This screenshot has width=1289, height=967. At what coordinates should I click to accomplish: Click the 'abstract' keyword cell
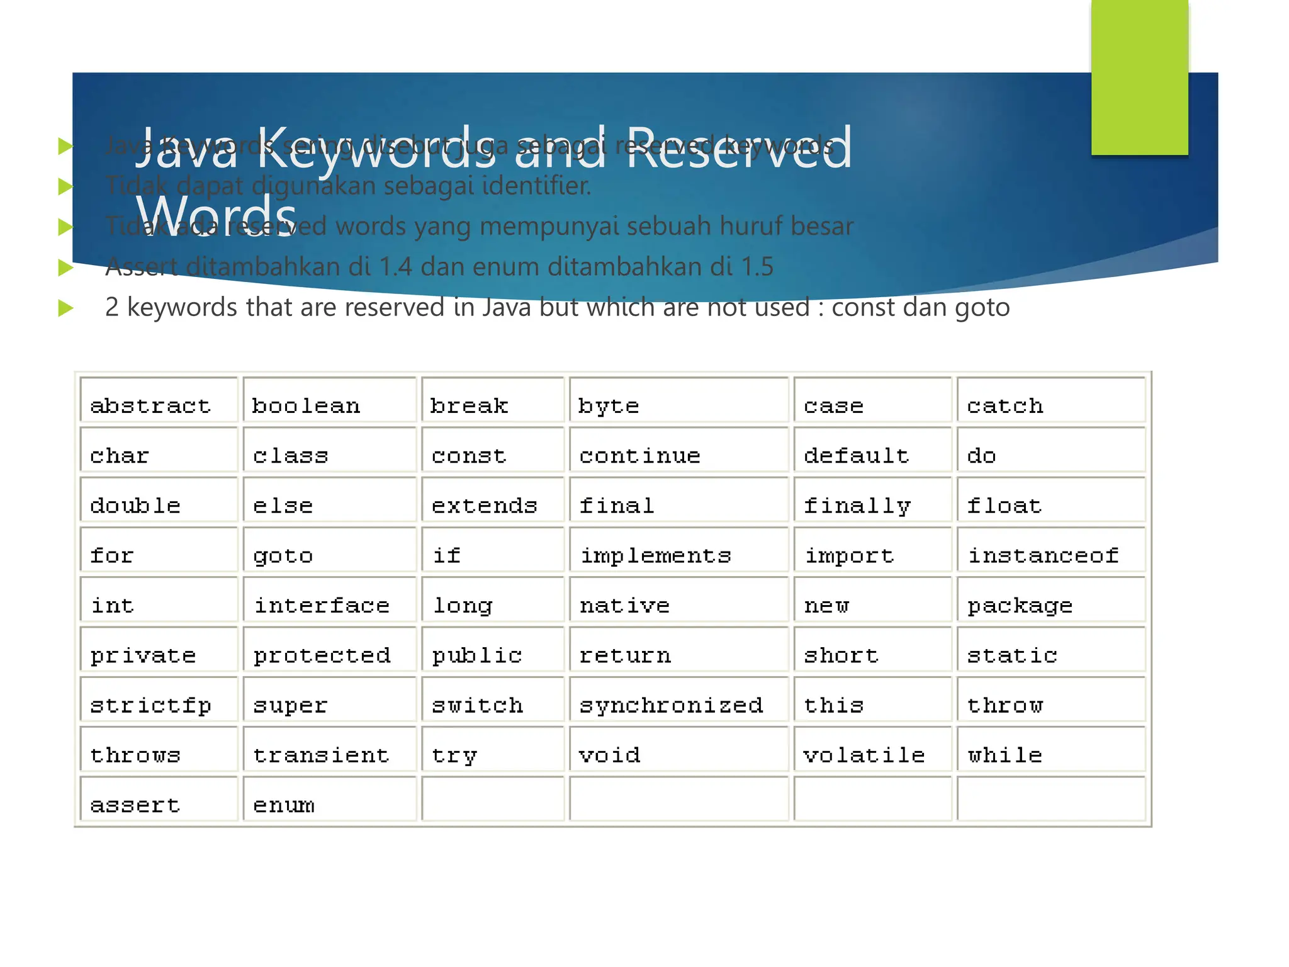click(x=159, y=400)
